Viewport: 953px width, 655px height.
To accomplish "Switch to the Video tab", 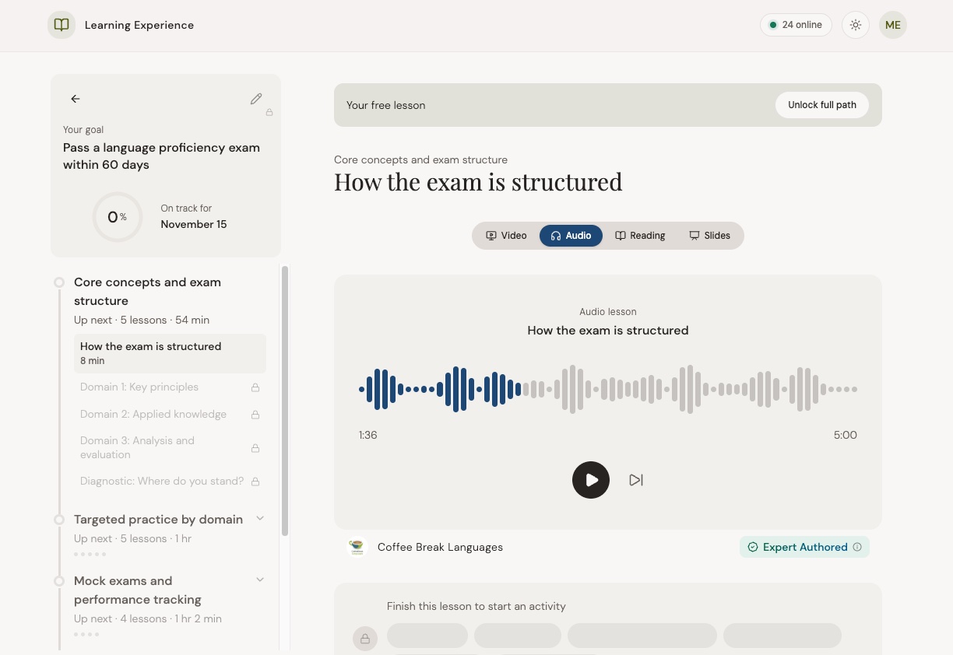I will [506, 236].
